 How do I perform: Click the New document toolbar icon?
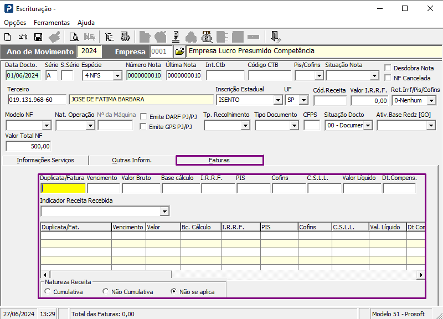[x=8, y=37]
